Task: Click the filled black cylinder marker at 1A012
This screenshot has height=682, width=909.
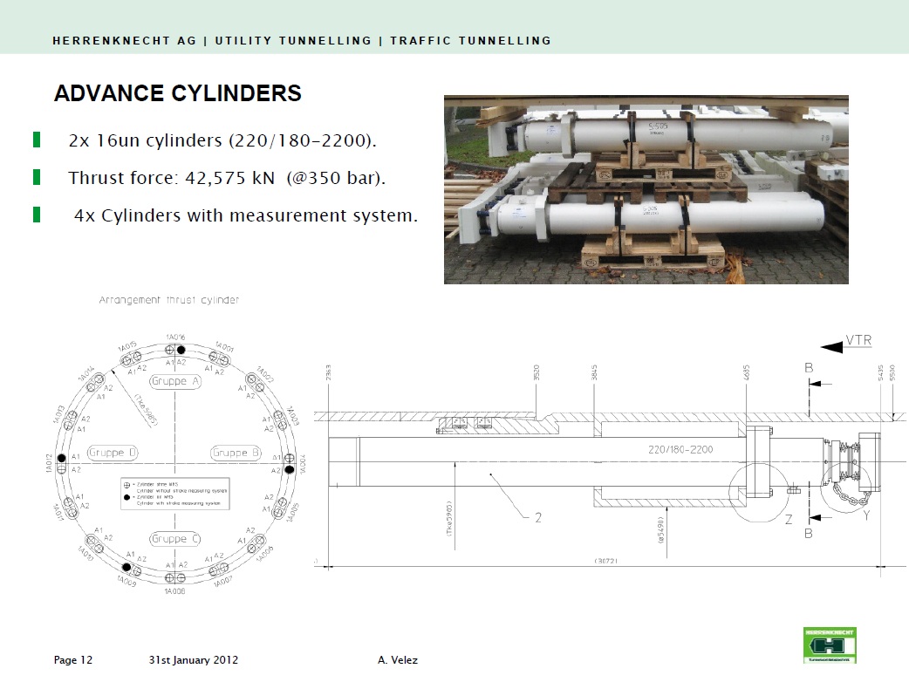Action: pyautogui.click(x=61, y=459)
